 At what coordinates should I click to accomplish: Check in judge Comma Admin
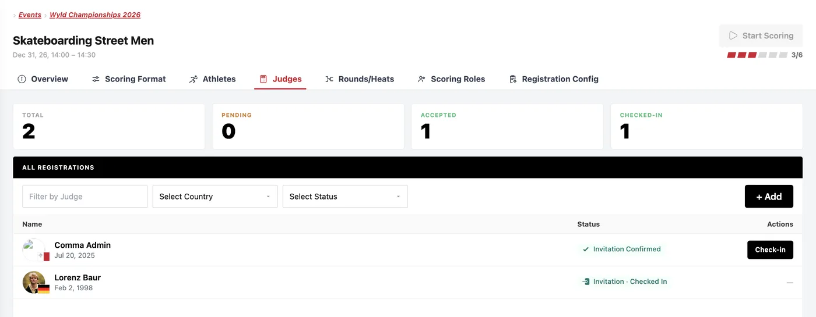point(770,250)
